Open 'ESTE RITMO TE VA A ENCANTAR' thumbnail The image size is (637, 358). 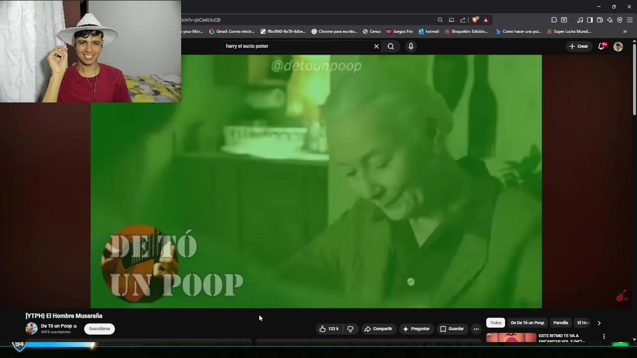(511, 338)
